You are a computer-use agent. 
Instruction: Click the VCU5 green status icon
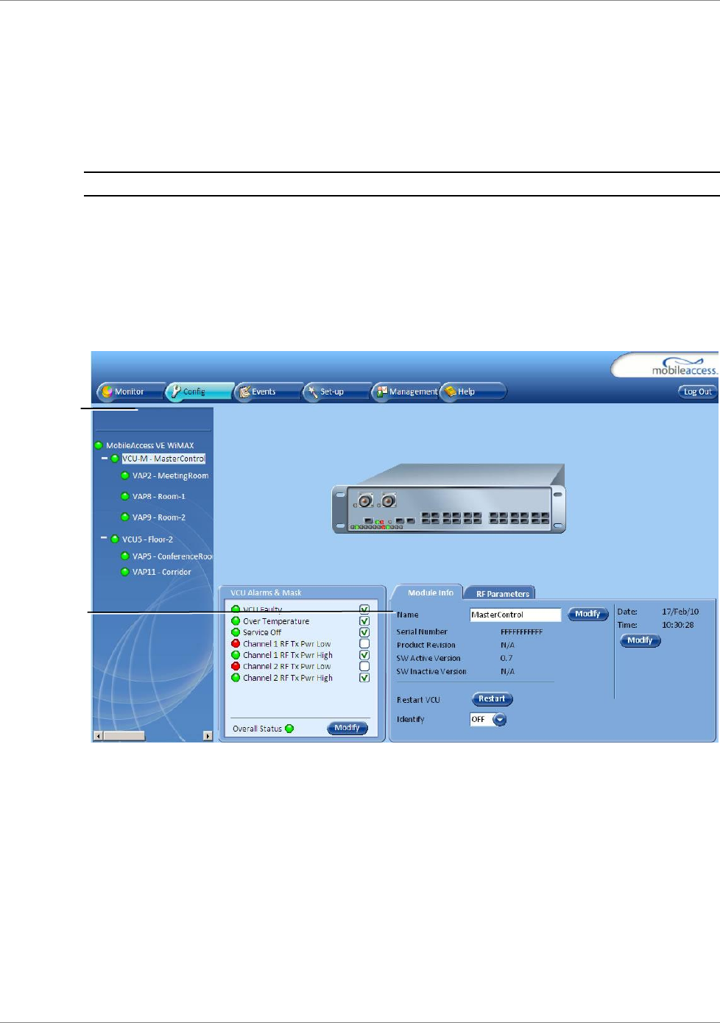115,539
